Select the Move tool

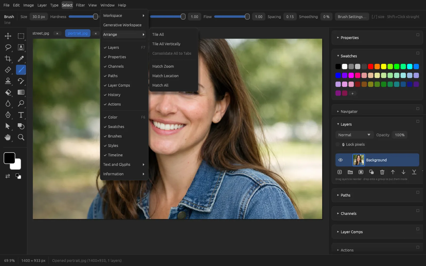pos(8,36)
